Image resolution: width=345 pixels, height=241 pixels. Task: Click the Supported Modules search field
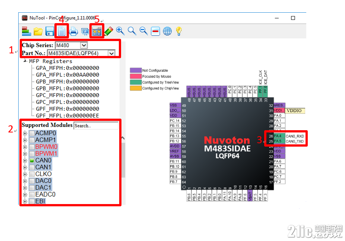[96, 126]
